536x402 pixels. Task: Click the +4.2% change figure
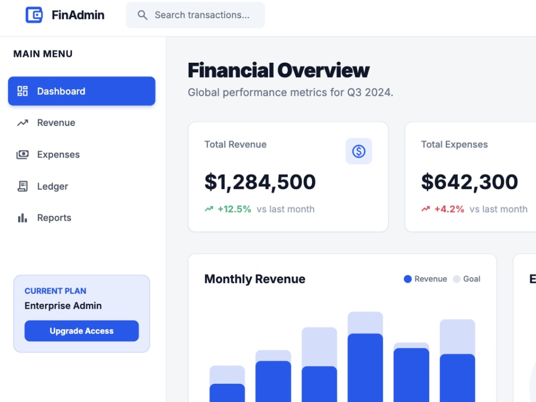449,209
